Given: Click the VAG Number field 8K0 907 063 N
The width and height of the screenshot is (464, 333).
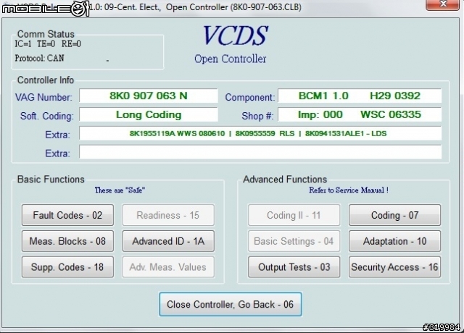Looking at the screenshot, I should (148, 96).
